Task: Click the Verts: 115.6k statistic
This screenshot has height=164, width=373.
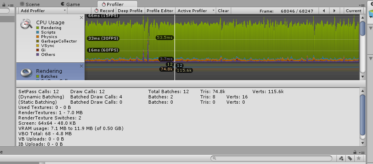Action: tap(268, 92)
